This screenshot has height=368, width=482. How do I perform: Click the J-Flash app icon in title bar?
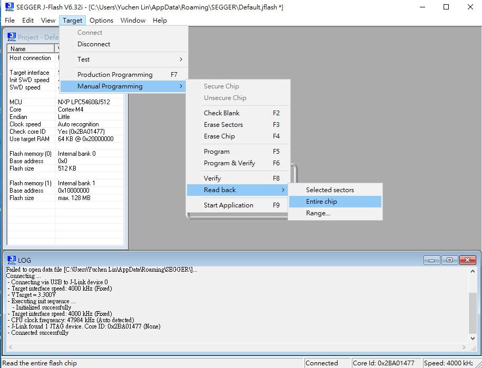coord(9,7)
